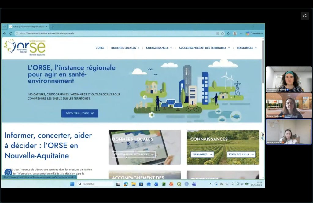
Task: Open Microsoft Teams from taskbar
Action: [x=194, y=184]
